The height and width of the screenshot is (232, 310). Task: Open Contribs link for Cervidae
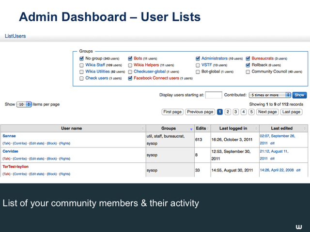(x=20, y=159)
